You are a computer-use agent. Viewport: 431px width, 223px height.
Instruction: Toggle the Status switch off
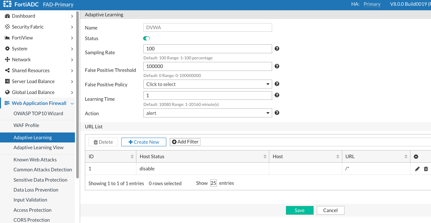click(x=147, y=39)
